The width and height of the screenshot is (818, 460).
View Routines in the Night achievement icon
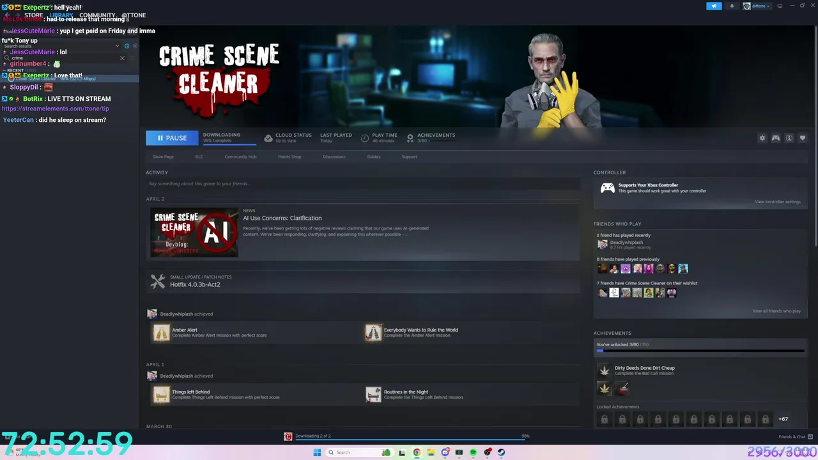point(373,394)
